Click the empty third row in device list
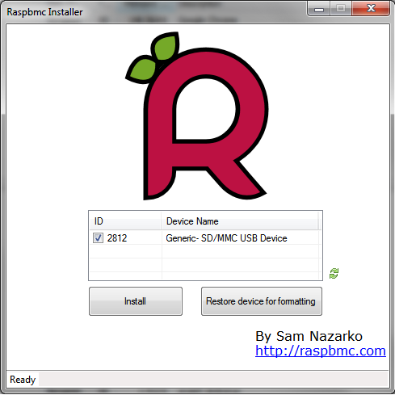This screenshot has width=395, height=395. pyautogui.click(x=205, y=265)
